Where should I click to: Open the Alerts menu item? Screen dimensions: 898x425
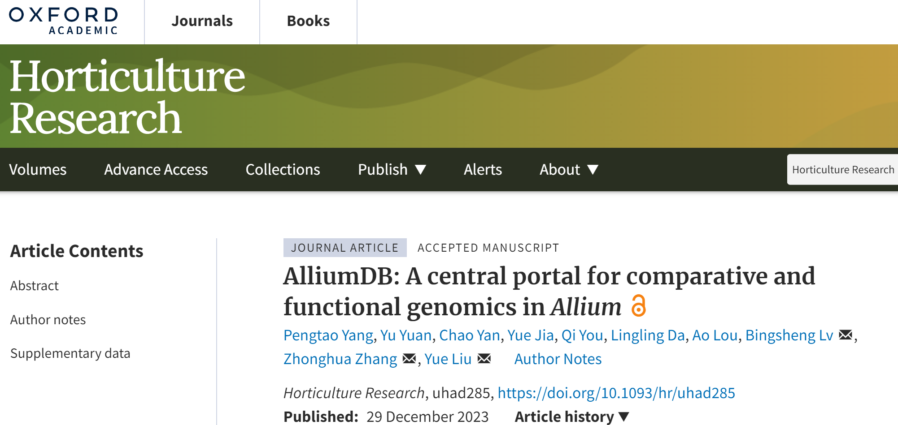pyautogui.click(x=483, y=169)
